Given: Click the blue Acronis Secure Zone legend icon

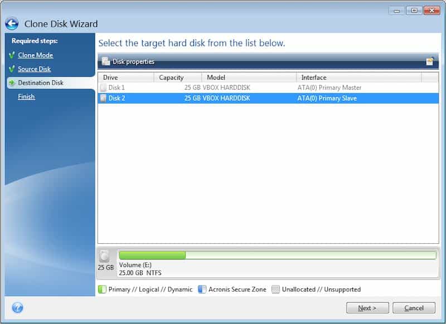Looking at the screenshot, I should (202, 289).
